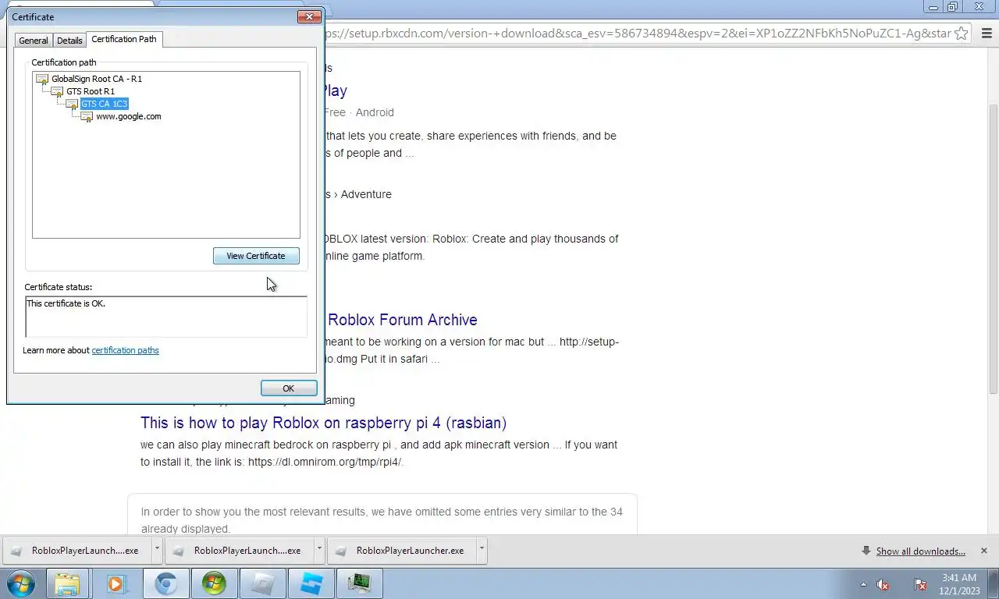
Task: Close the downloads bar
Action: pos(983,551)
